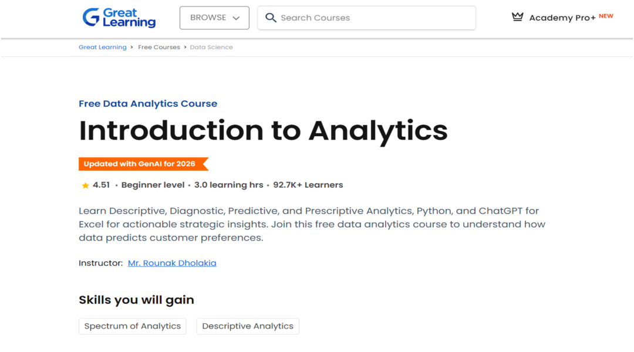The width and height of the screenshot is (634, 352).
Task: Click the Great Learning logo
Action: tap(119, 18)
